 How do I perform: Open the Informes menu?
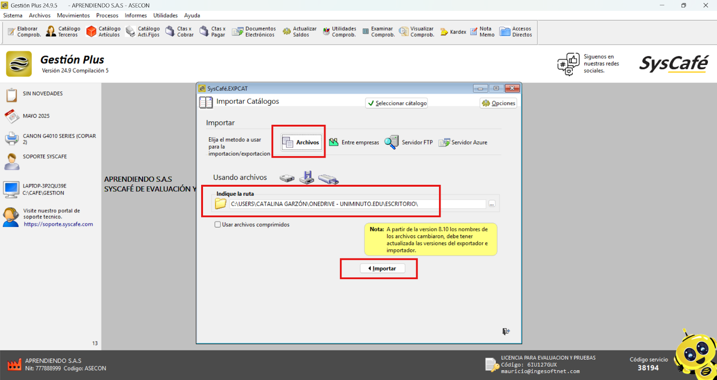coord(136,15)
